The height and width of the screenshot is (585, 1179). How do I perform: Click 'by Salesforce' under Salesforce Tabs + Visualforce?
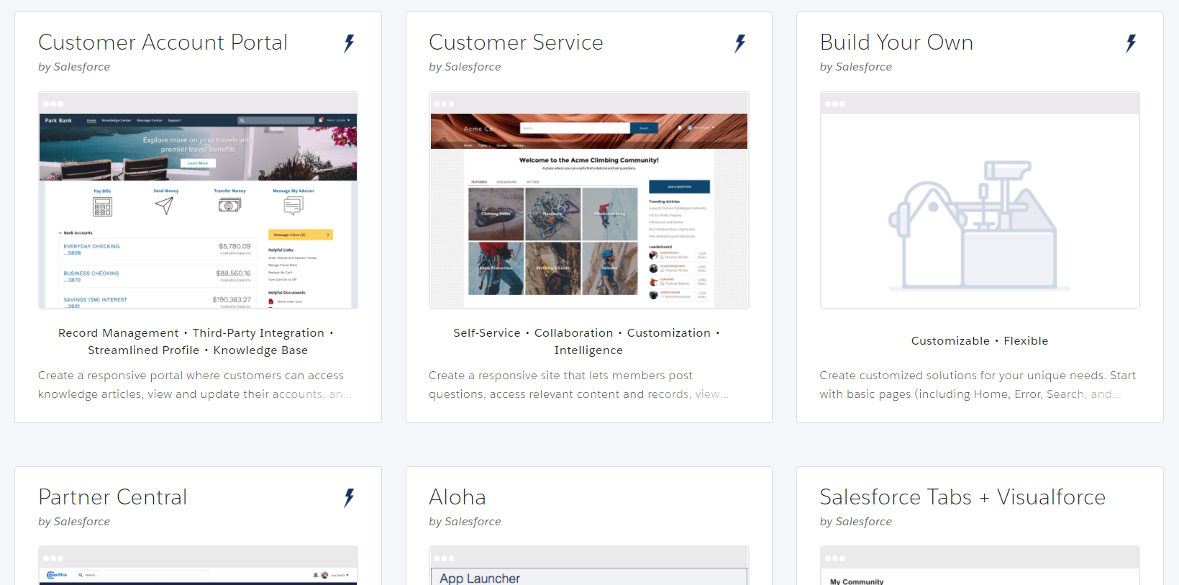856,522
